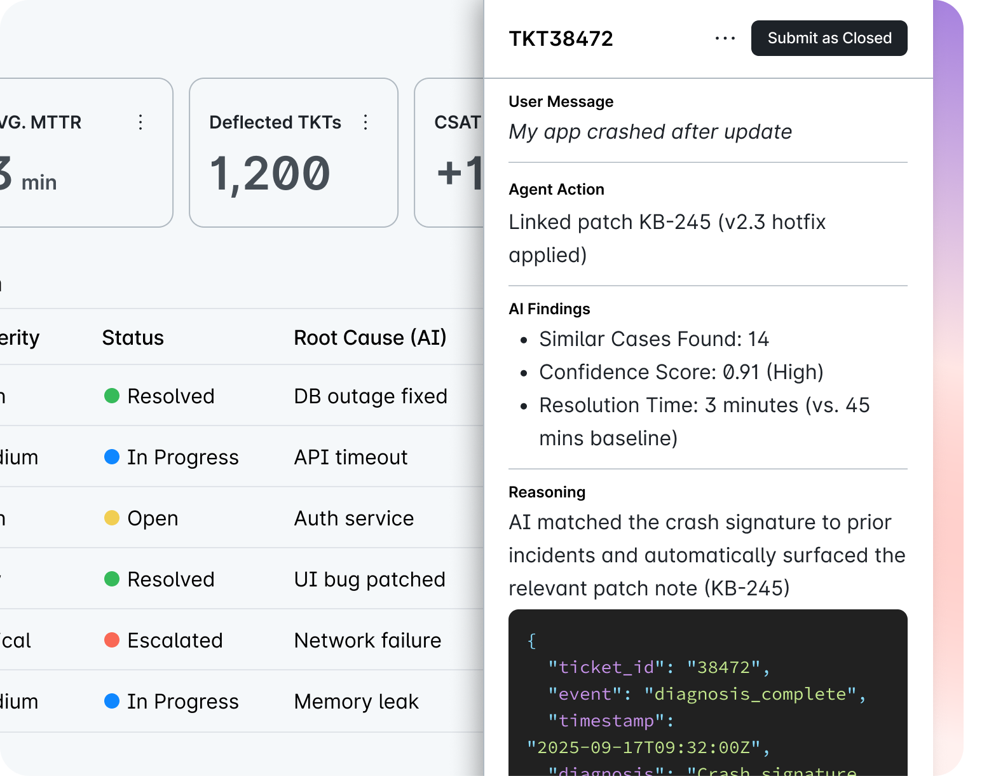Open the Network failure ticket row

[x=367, y=641]
